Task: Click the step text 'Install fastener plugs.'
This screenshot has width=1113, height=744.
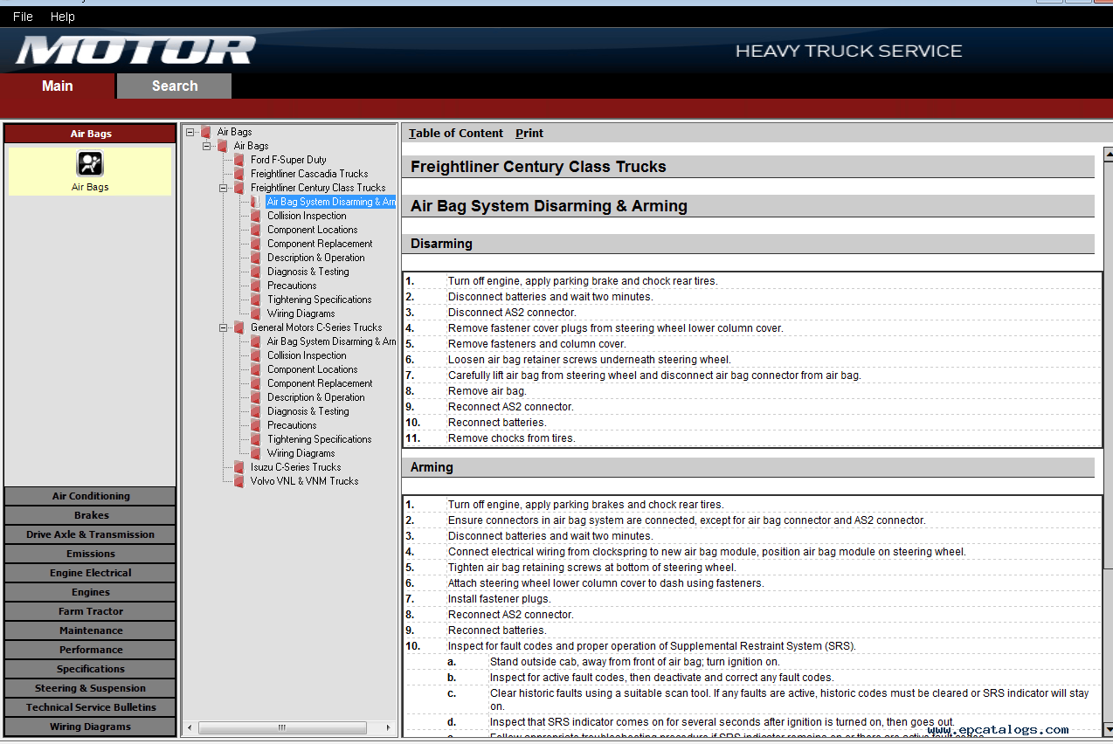Action: [x=500, y=599]
